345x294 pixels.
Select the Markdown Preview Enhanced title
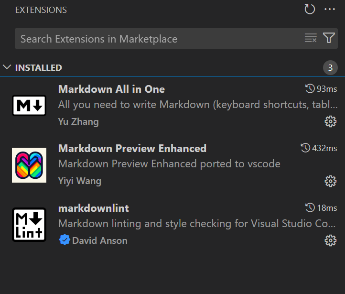[132, 148]
